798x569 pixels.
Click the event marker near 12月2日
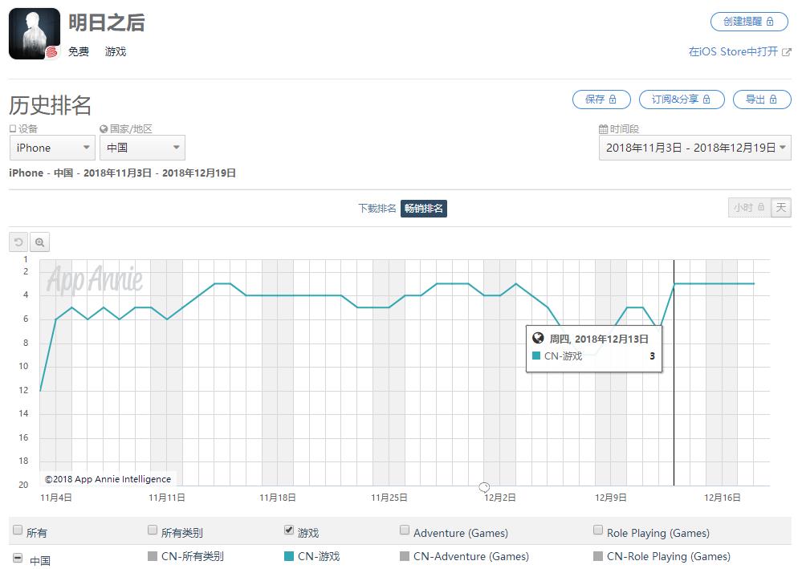[484, 487]
